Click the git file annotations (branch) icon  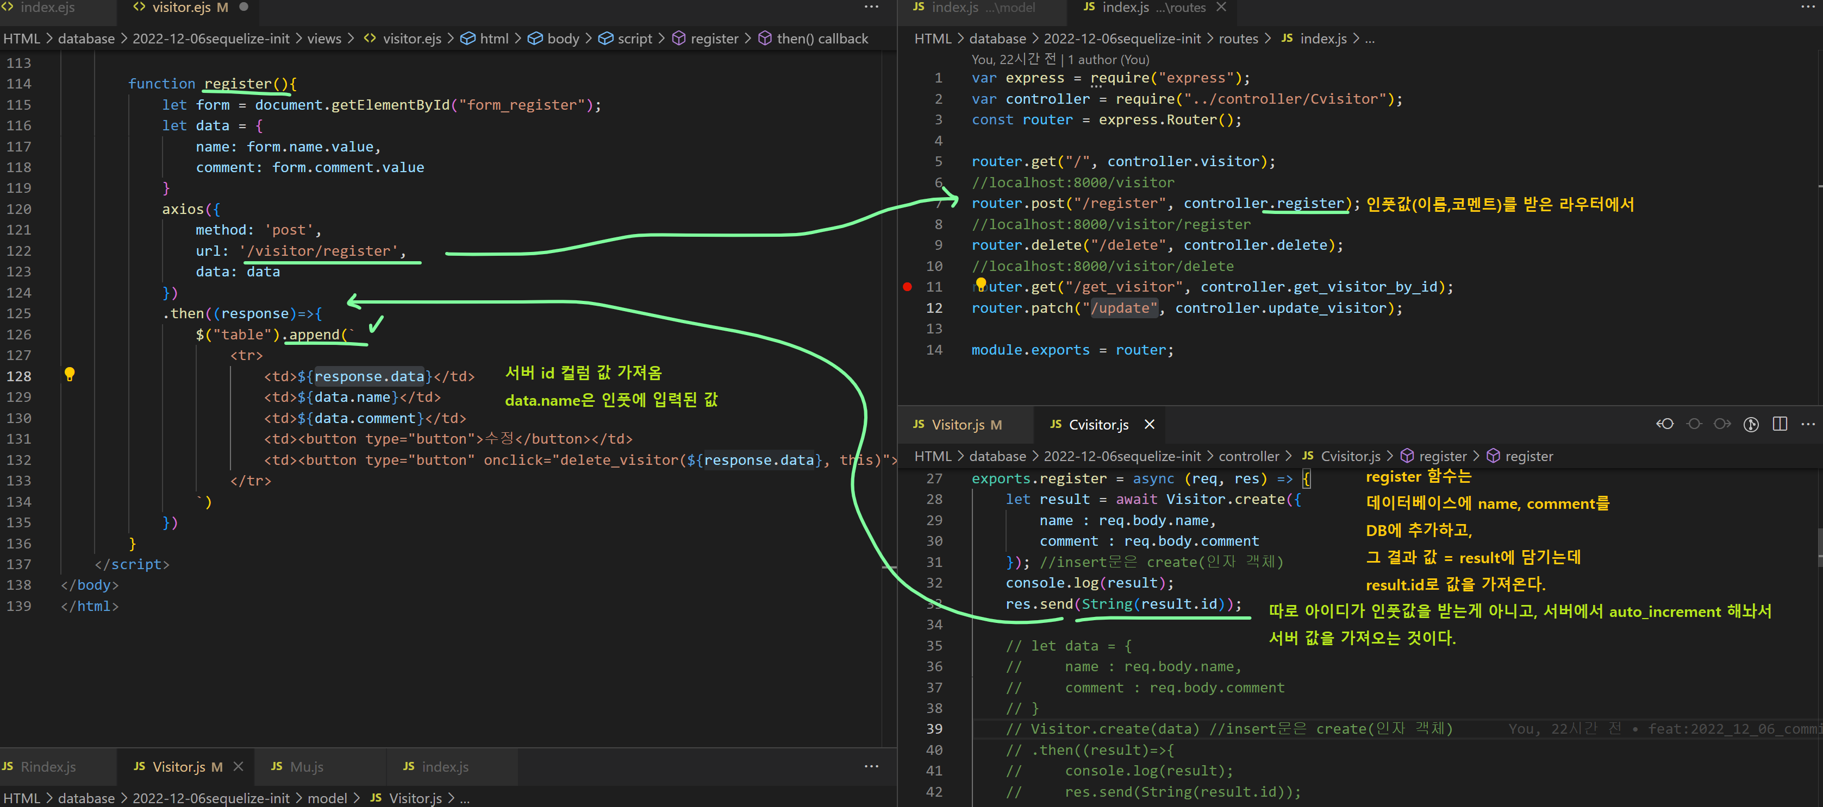(1751, 424)
